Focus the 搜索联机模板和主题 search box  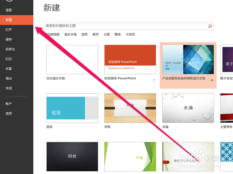pos(128,26)
